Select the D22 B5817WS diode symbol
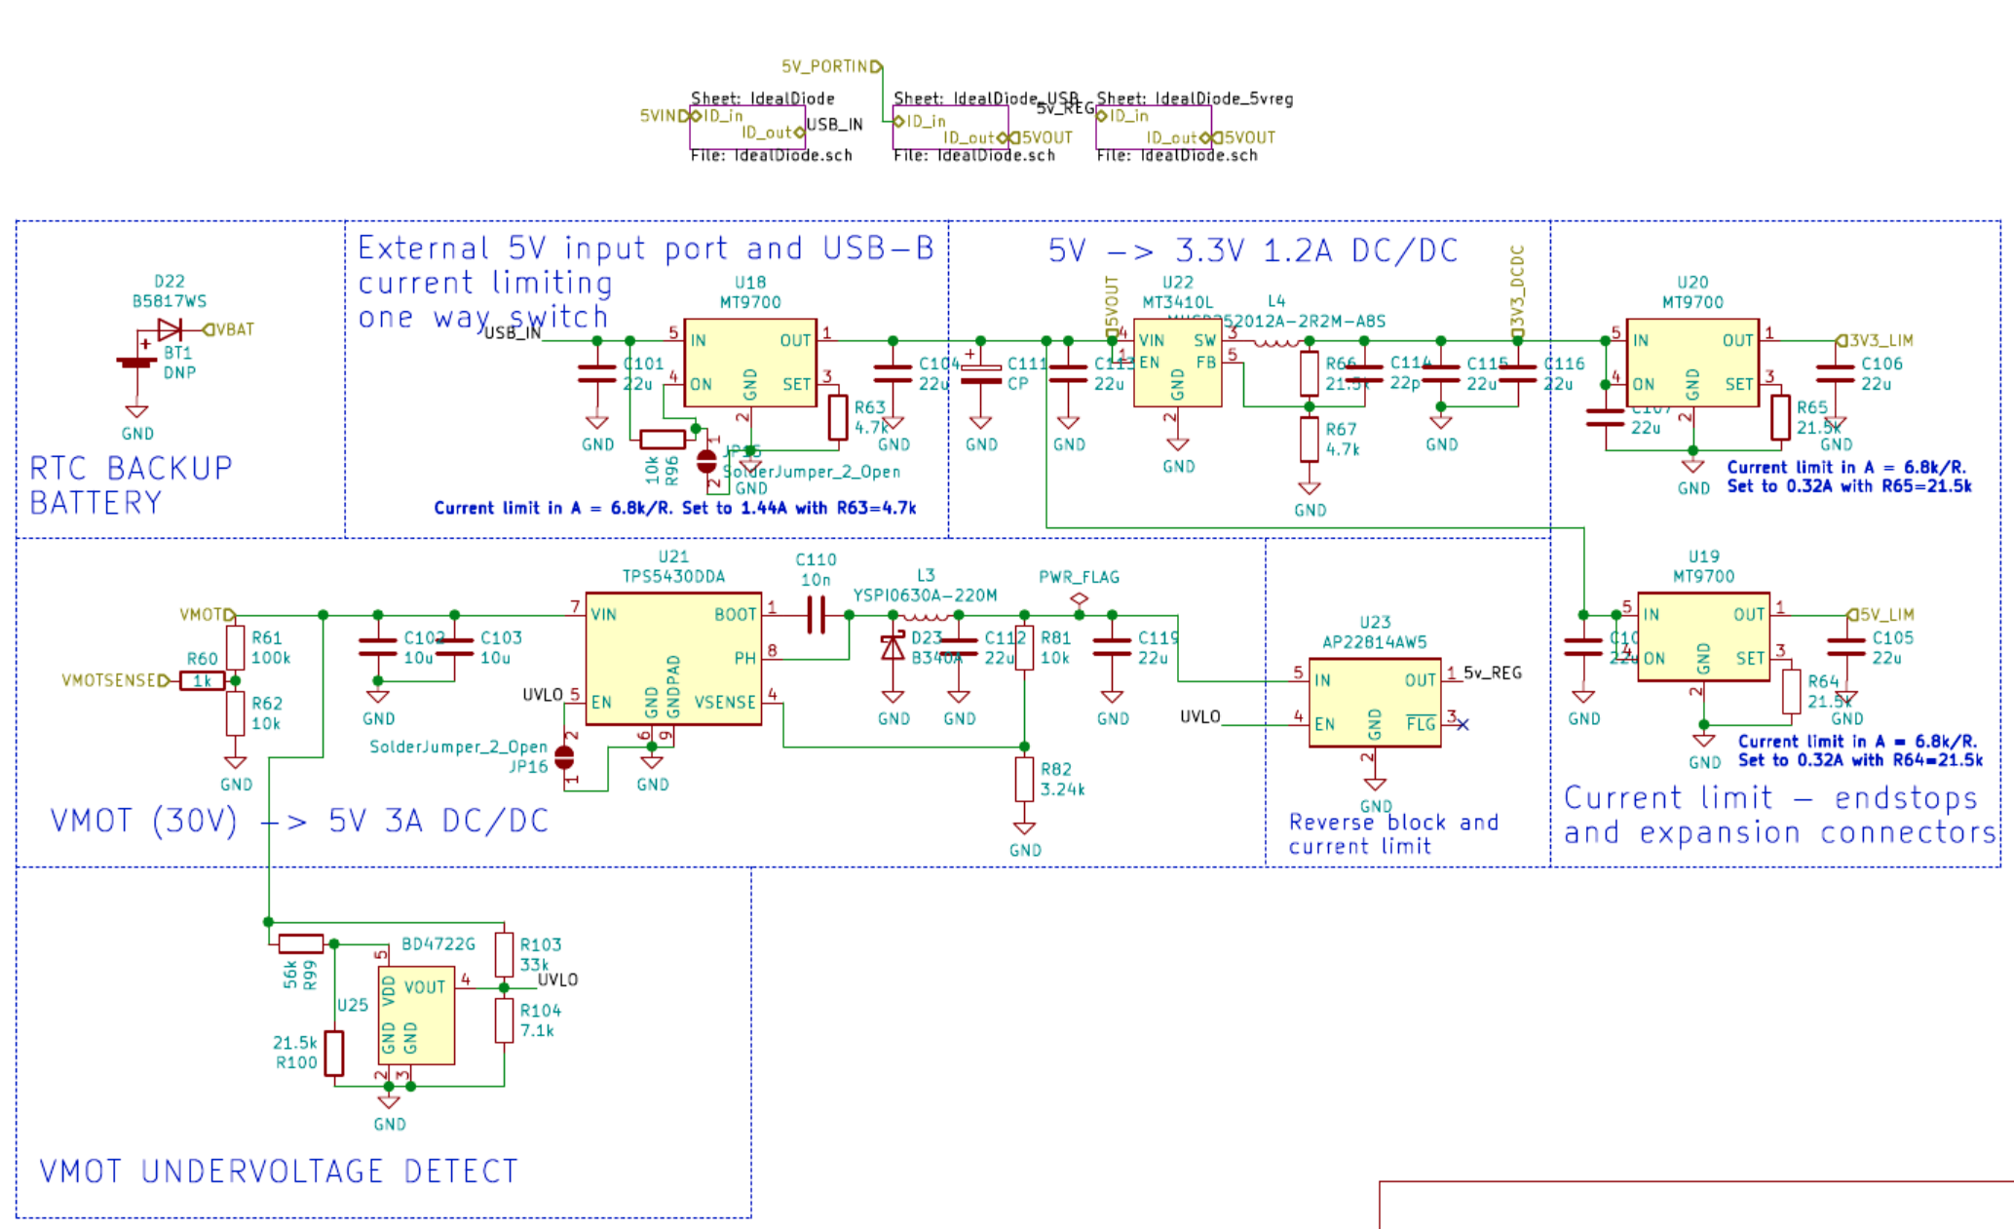Screen dimensions: 2014x1229 point(170,329)
